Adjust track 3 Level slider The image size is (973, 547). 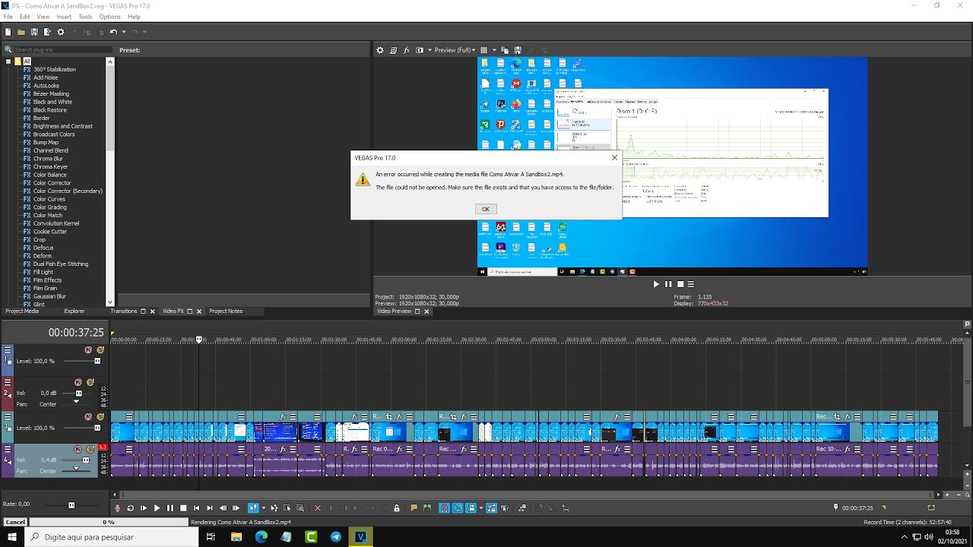pyautogui.click(x=97, y=428)
